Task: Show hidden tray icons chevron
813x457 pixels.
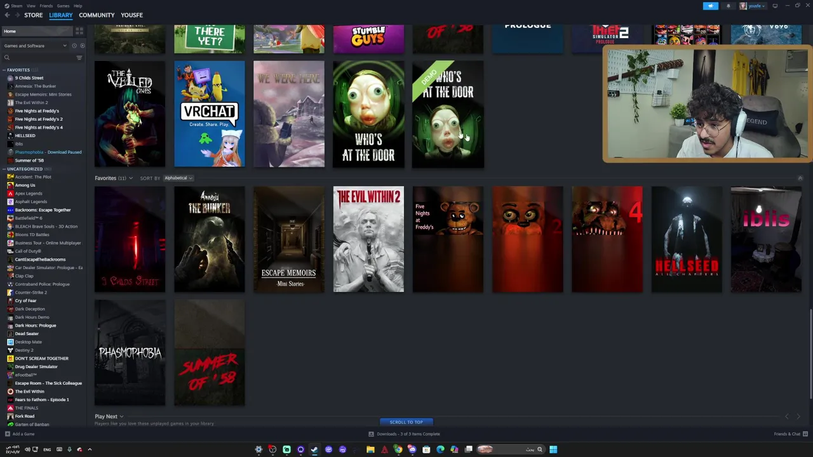Action: (x=90, y=449)
